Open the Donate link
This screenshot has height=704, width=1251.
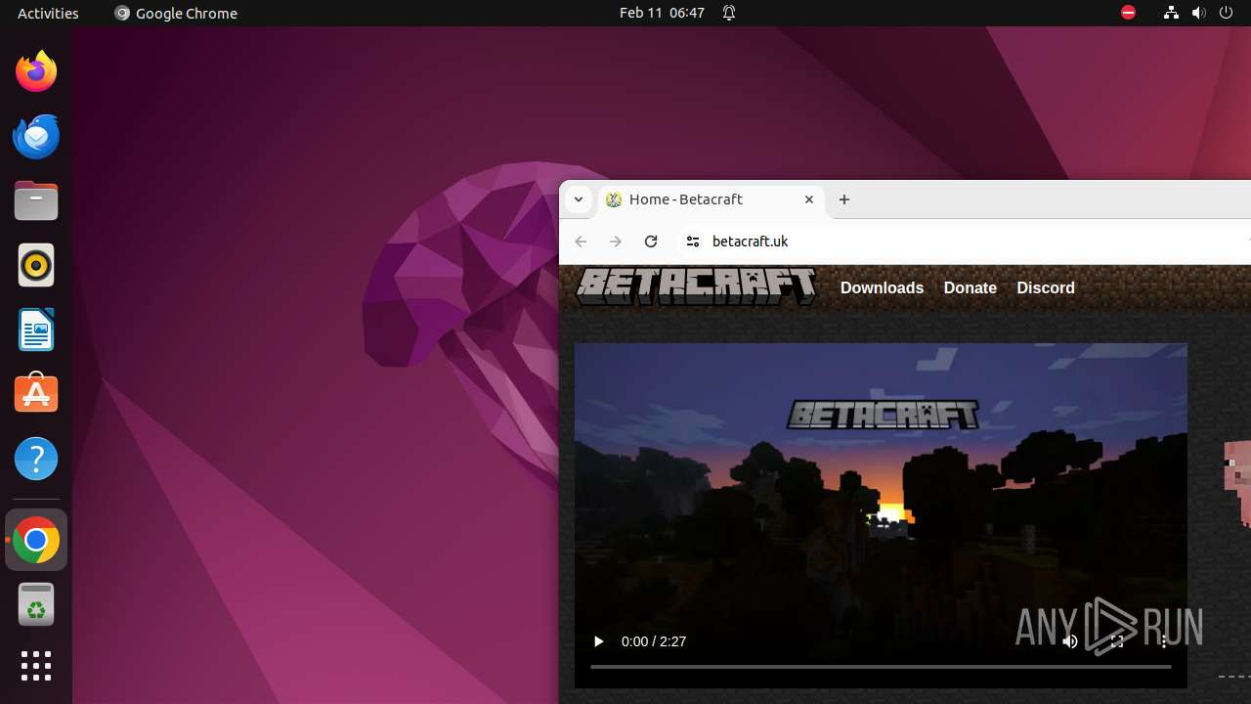pos(971,287)
